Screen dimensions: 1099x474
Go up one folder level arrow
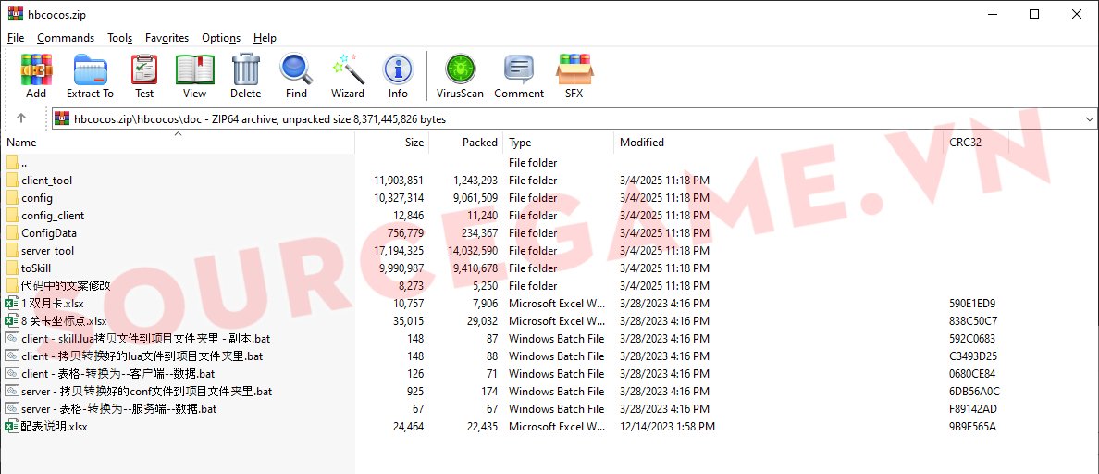click(21, 118)
